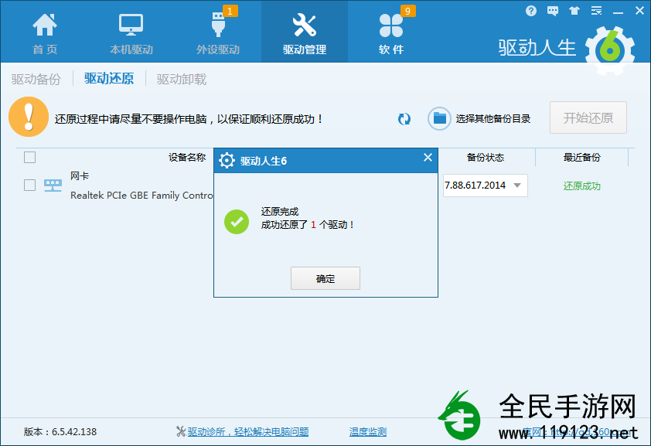This screenshot has height=446, width=651.
Task: Open the feedback message bubble icon
Action: pos(552,10)
